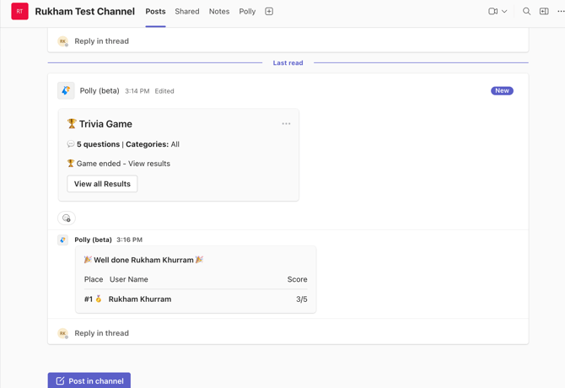Start a video meeting with camera icon

point(492,12)
